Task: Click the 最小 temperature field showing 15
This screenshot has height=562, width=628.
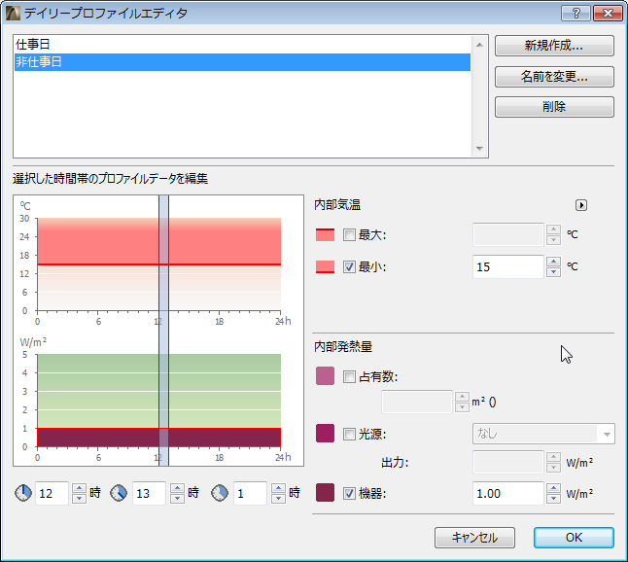Action: [507, 266]
